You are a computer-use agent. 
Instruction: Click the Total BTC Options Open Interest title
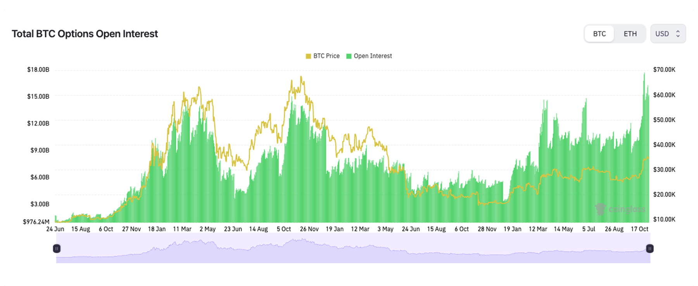(85, 34)
